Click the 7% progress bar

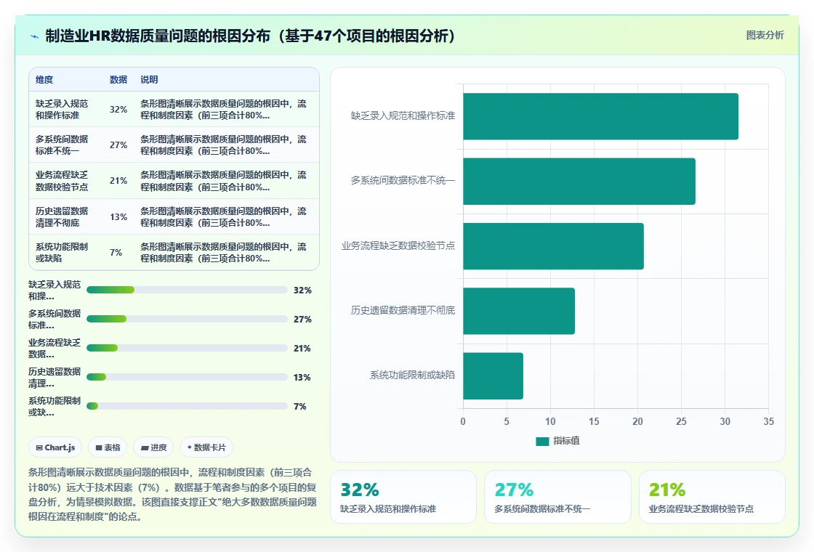pyautogui.click(x=187, y=406)
